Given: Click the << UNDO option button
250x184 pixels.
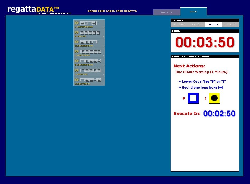Looking at the screenshot, I should (x=179, y=25).
